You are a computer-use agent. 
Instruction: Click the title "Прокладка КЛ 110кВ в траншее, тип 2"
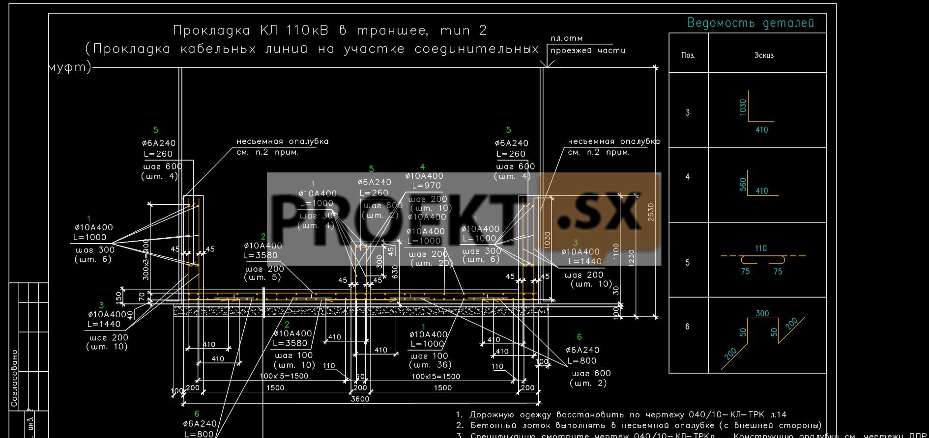pyautogui.click(x=330, y=30)
